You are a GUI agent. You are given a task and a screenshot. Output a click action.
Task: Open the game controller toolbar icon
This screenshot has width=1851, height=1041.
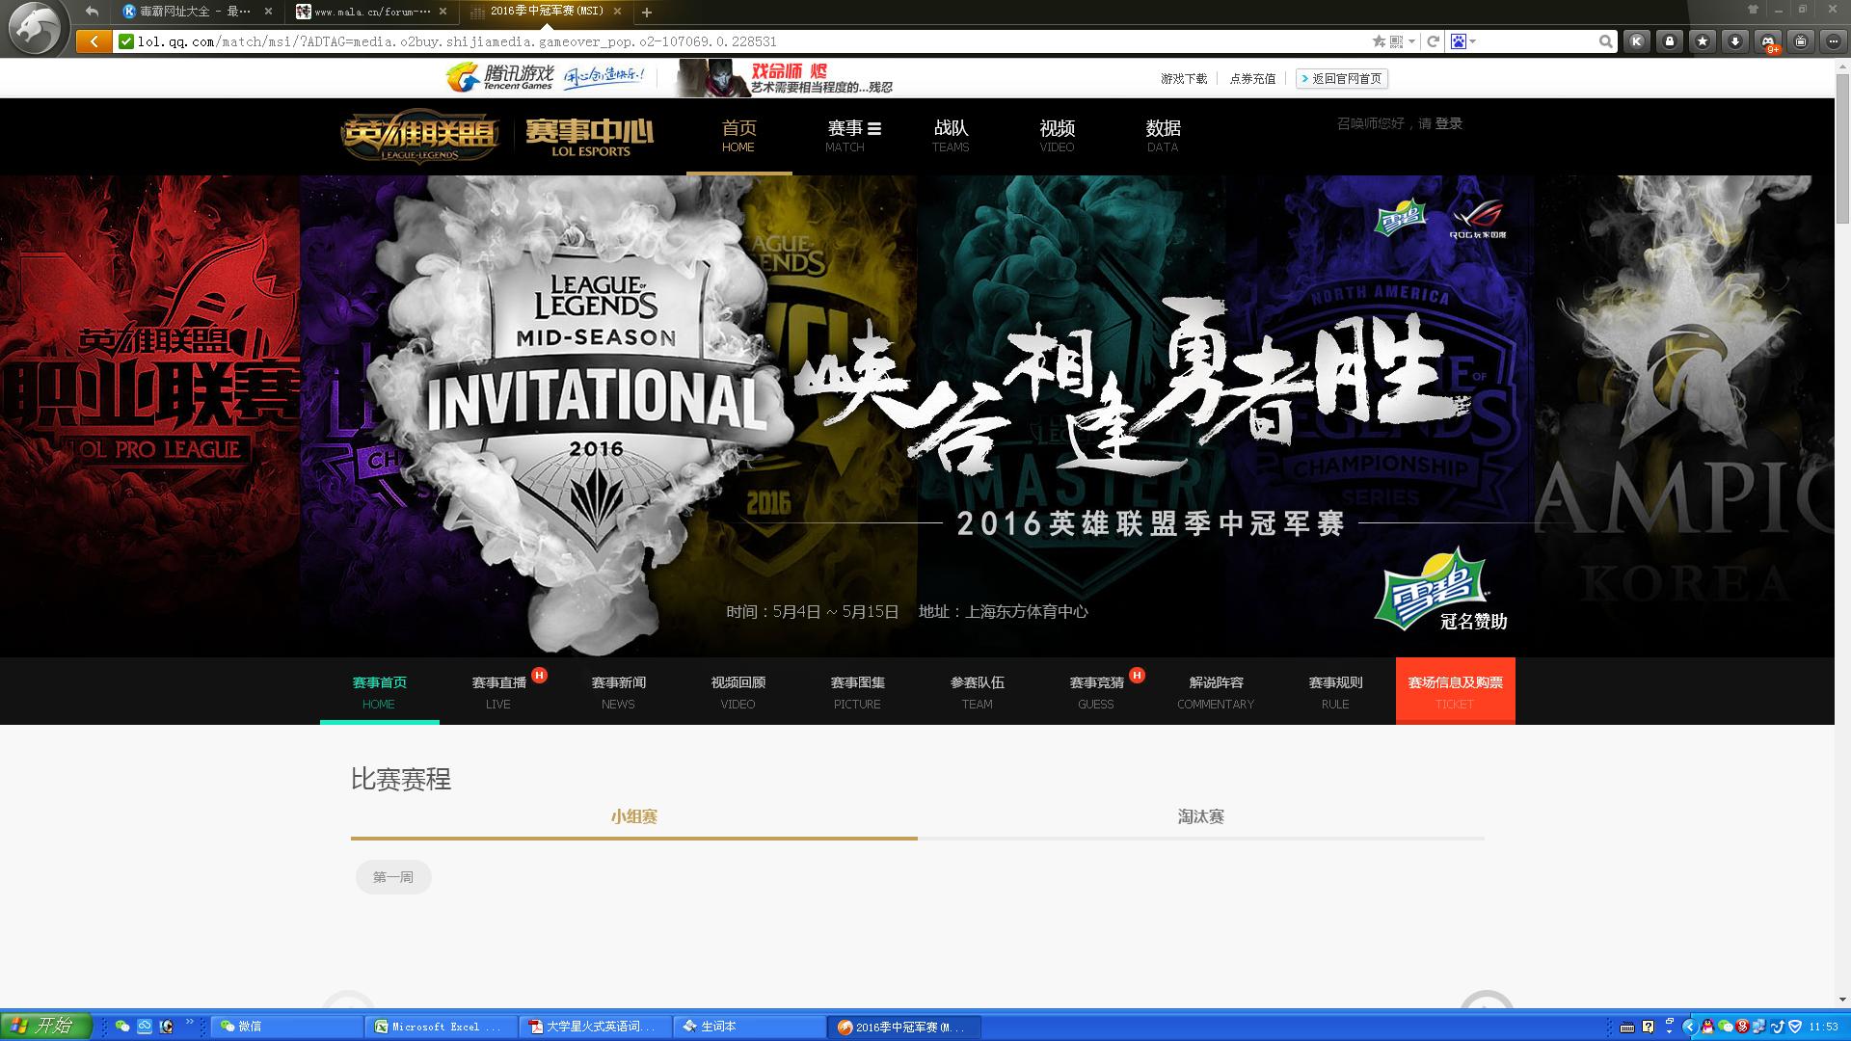pyautogui.click(x=1768, y=41)
